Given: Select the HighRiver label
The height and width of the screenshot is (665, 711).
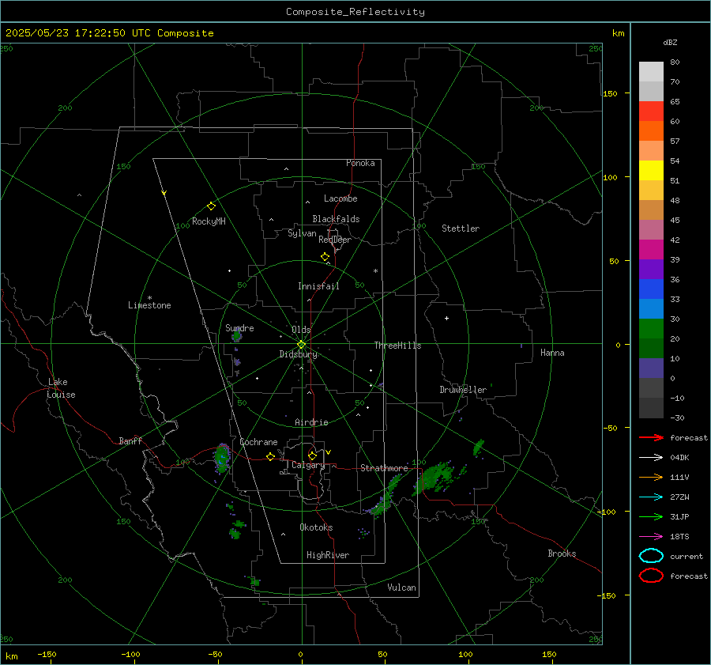Looking at the screenshot, I should tap(328, 555).
